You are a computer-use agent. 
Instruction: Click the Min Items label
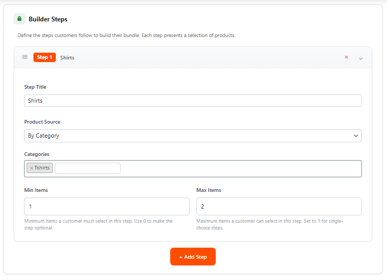click(x=36, y=190)
